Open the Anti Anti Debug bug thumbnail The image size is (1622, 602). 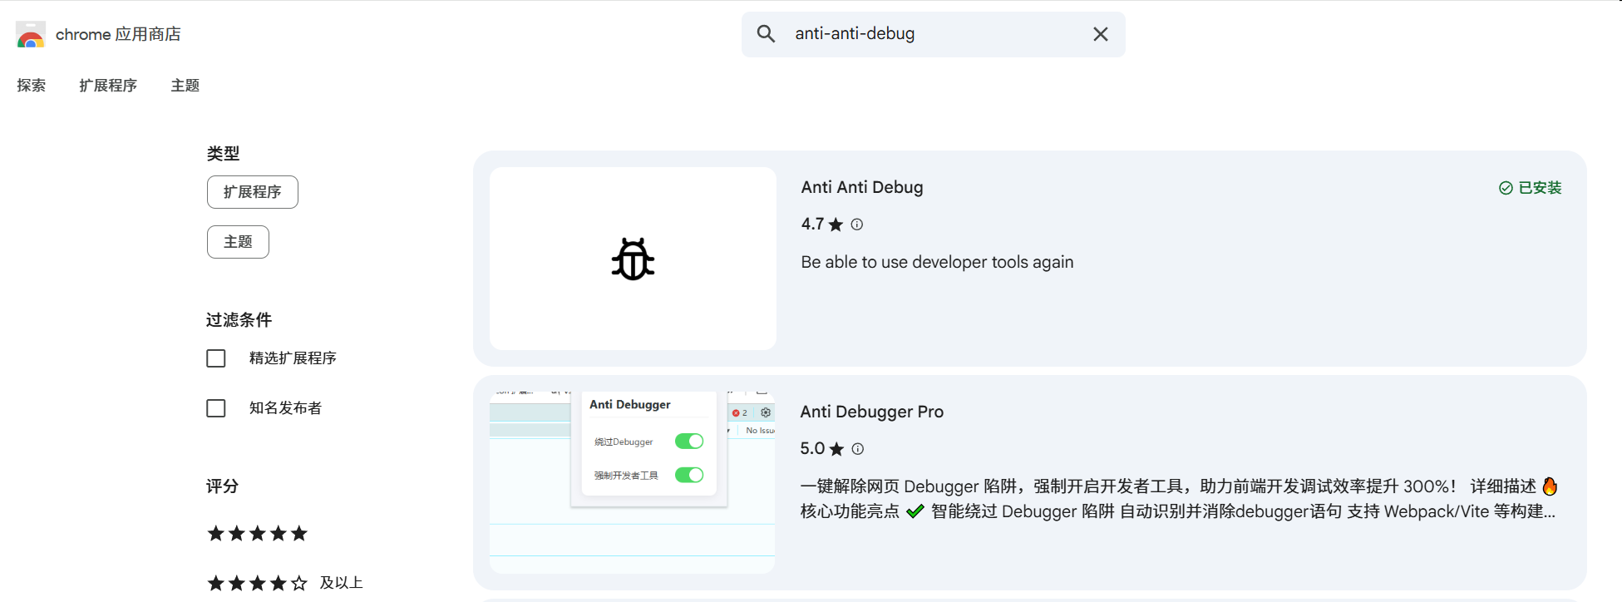(x=633, y=259)
